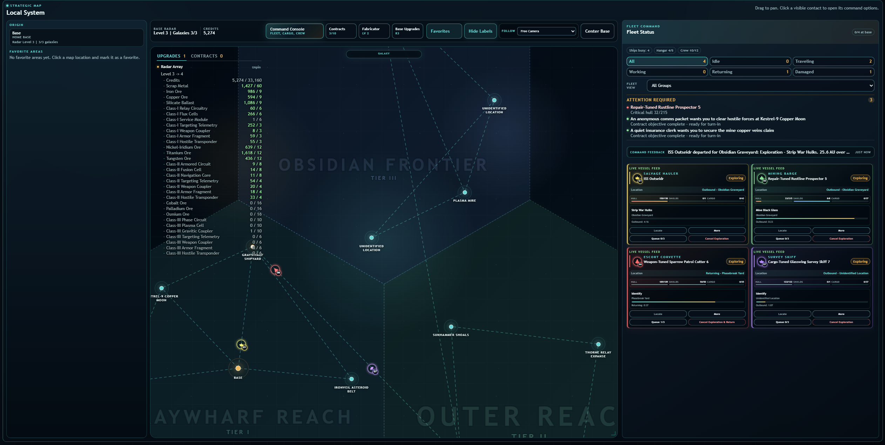885x445 pixels.
Task: Click the Radar Array upgrade entry
Action: coord(172,67)
